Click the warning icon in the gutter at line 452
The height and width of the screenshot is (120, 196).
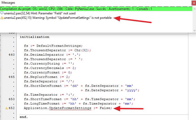pos(6,108)
